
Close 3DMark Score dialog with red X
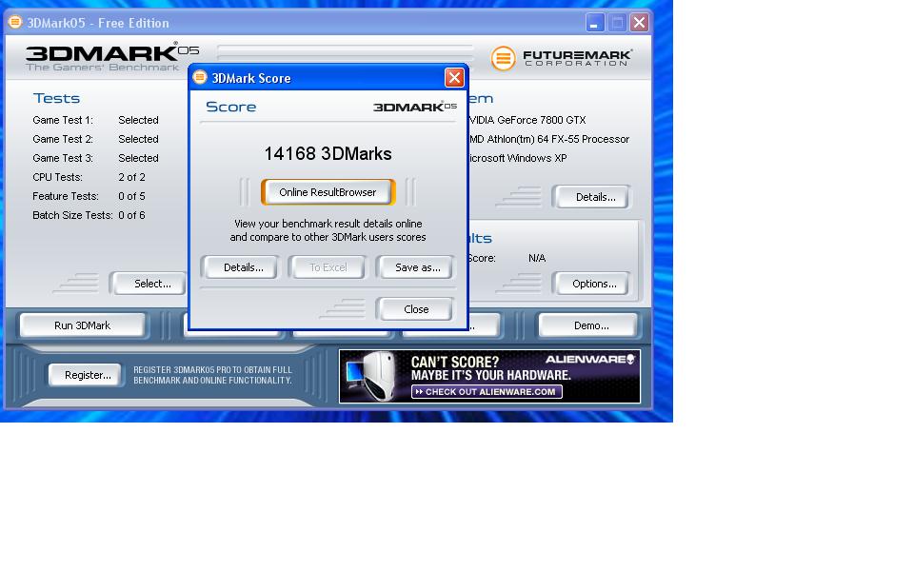click(x=454, y=77)
